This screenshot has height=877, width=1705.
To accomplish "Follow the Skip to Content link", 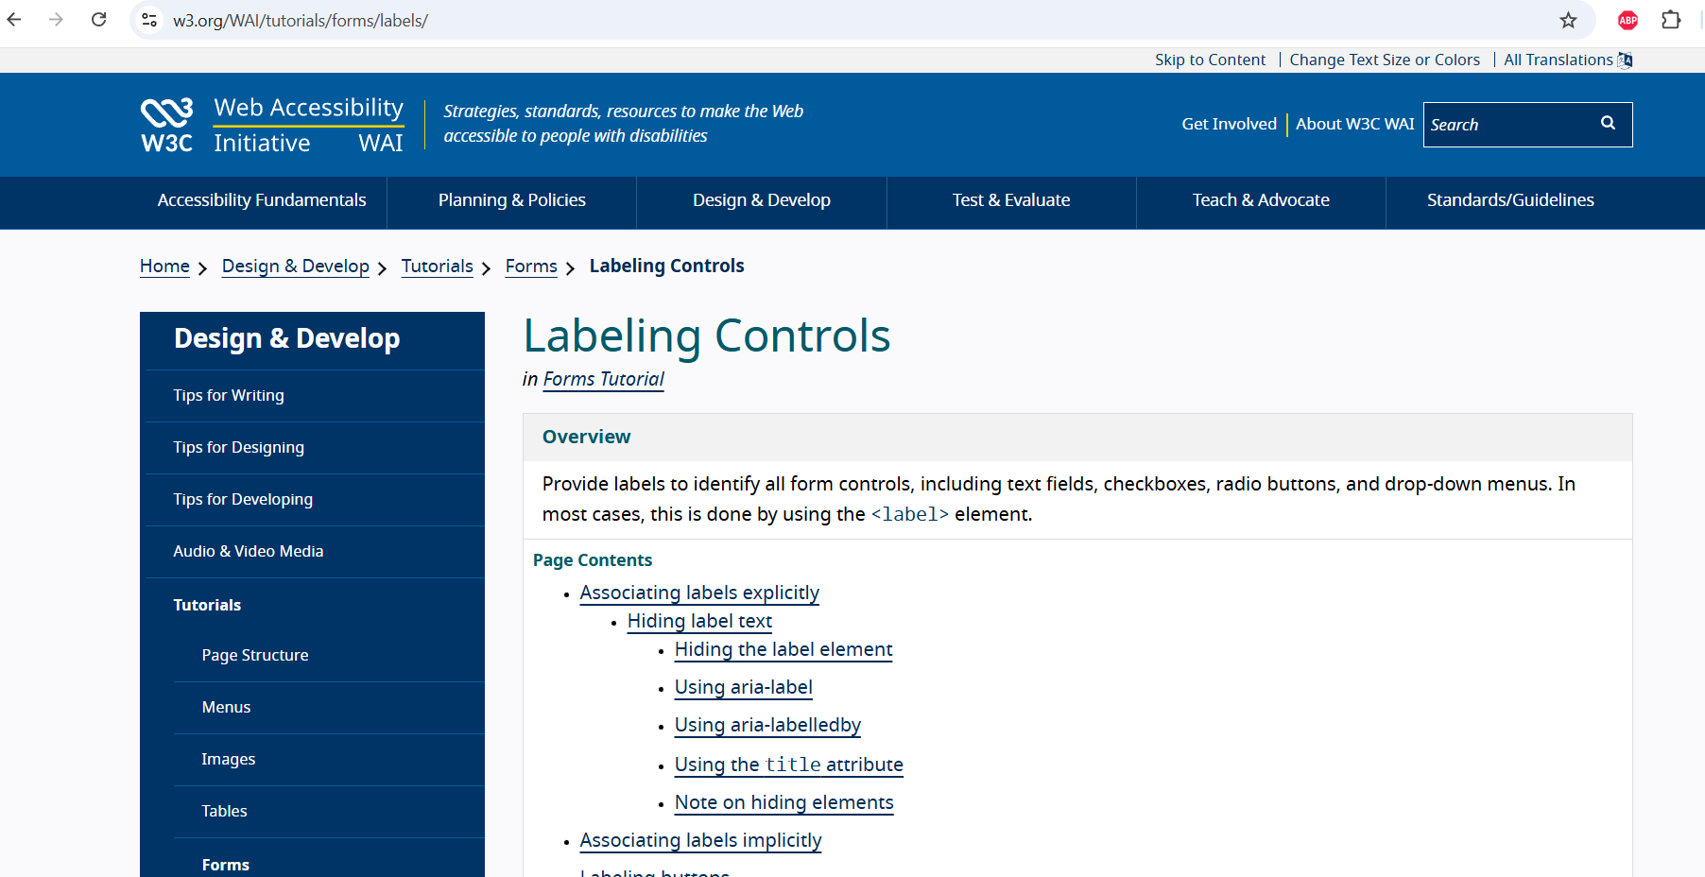I will (x=1209, y=60).
